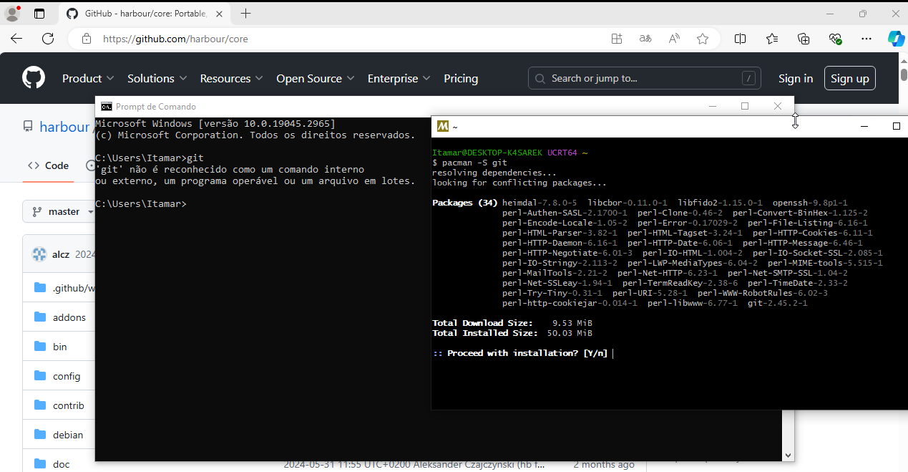Open the Collections icon in the toolbar

804,39
